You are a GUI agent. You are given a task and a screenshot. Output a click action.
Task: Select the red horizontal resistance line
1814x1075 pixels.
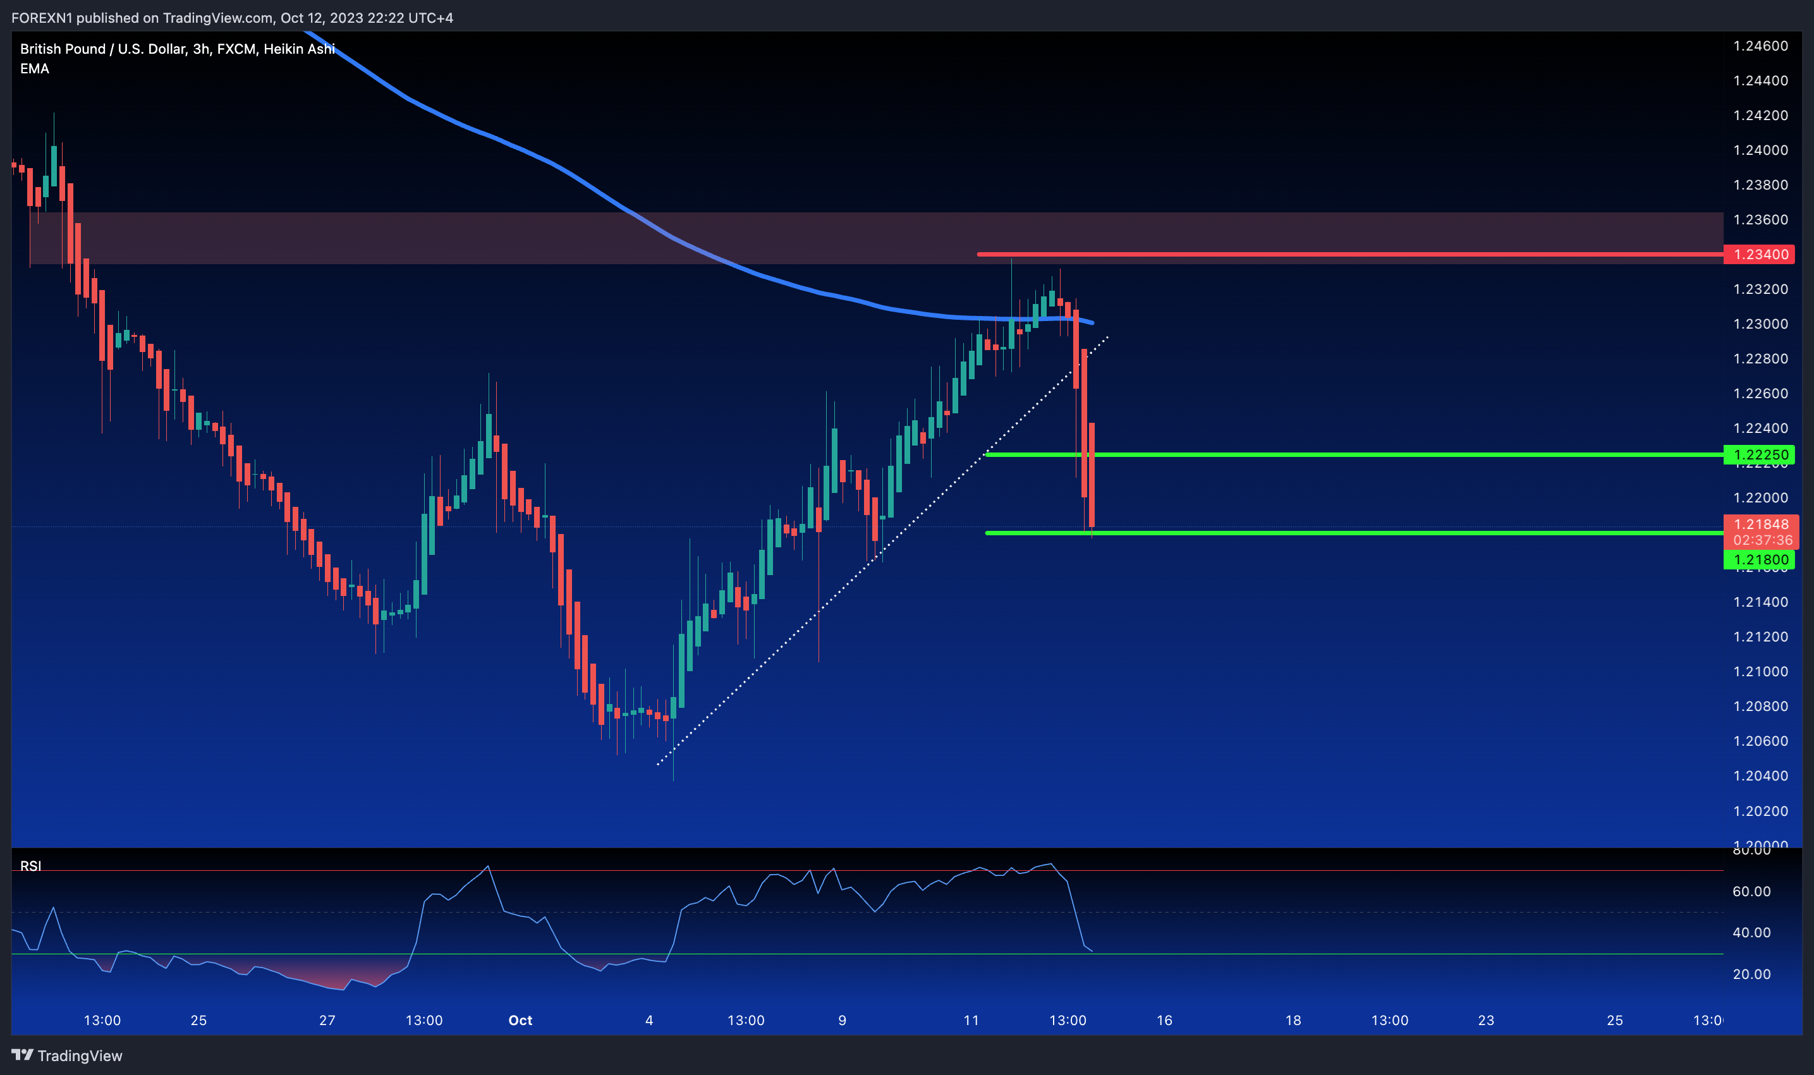1349,254
